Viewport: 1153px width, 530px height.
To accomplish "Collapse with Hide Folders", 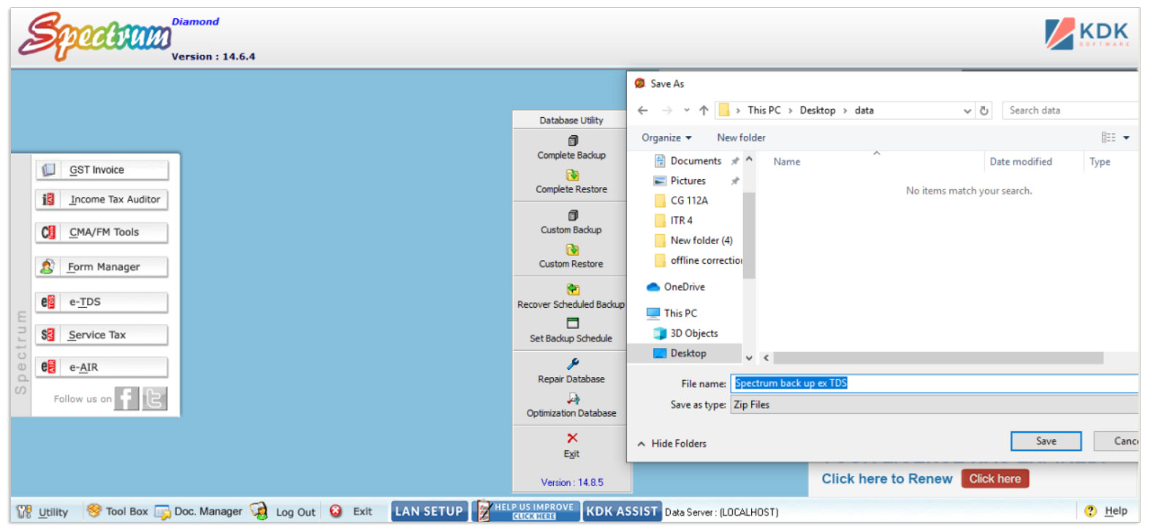I will [671, 443].
